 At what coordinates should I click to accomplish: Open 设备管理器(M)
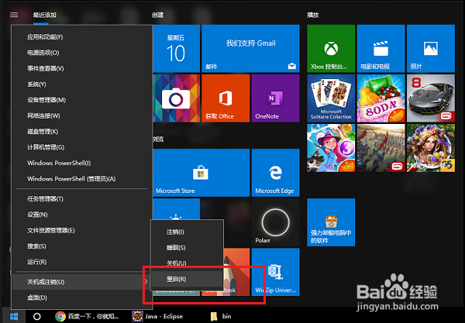[x=82, y=100]
